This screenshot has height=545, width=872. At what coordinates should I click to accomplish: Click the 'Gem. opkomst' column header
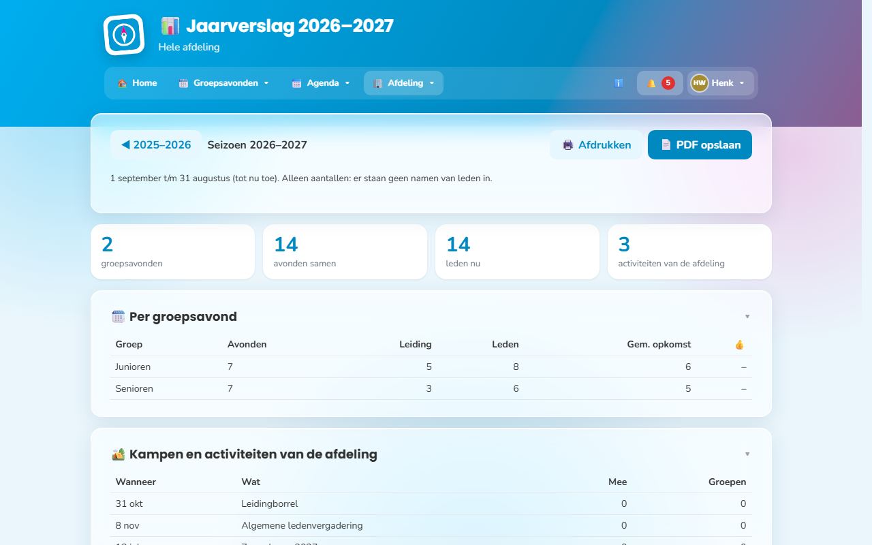click(x=659, y=345)
